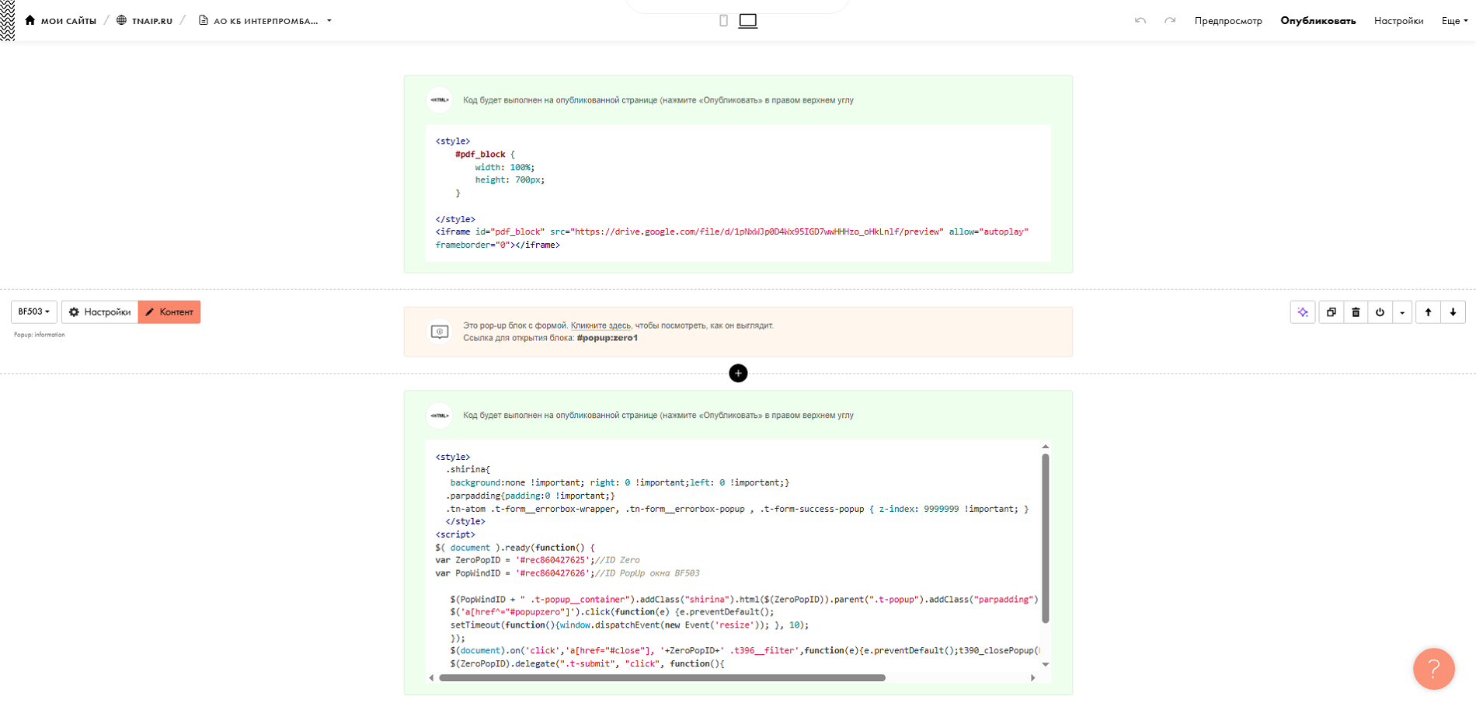The width and height of the screenshot is (1476, 710).
Task: Click the Опубликовать button
Action: (1318, 21)
